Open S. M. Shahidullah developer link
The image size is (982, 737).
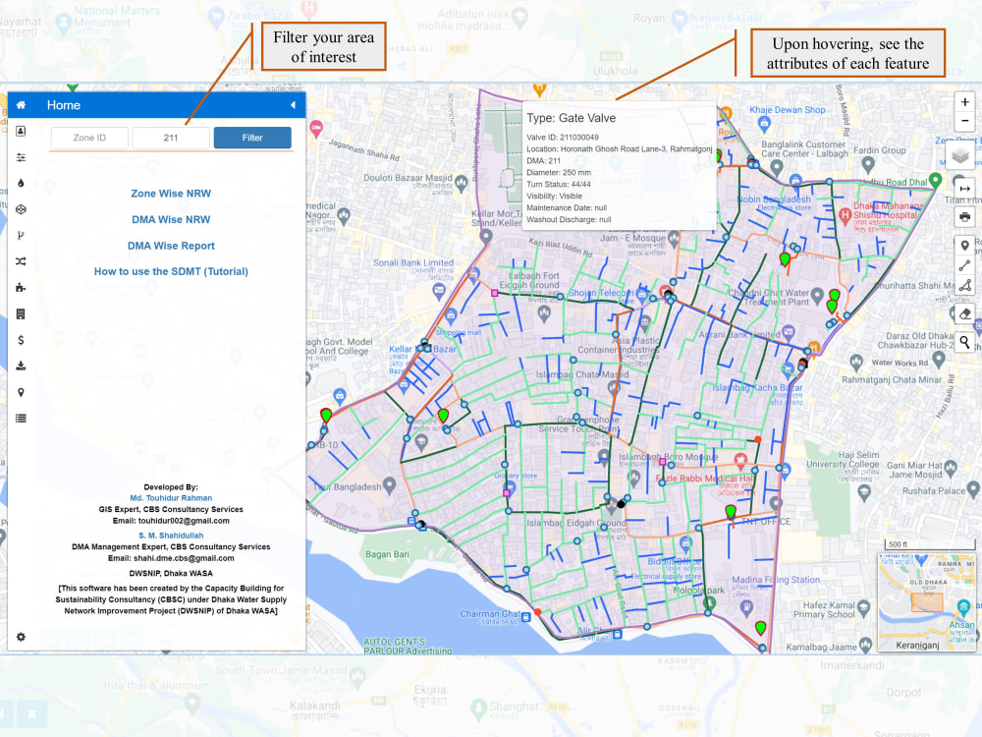point(171,536)
